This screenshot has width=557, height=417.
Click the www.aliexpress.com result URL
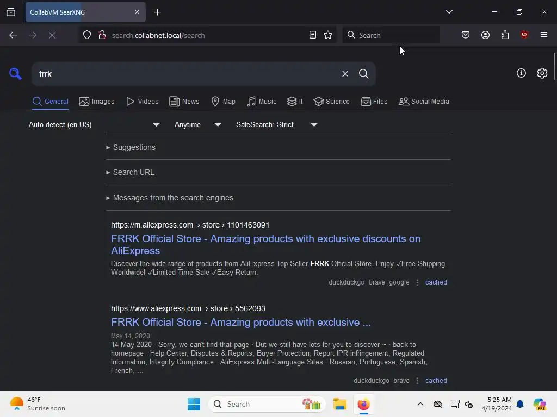[x=188, y=308]
